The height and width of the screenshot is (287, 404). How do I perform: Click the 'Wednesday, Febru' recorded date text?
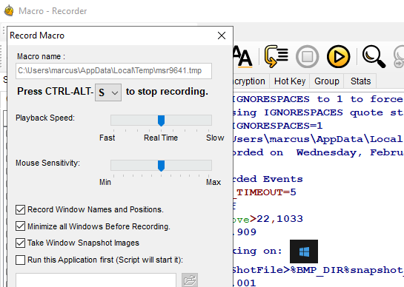click(x=350, y=152)
